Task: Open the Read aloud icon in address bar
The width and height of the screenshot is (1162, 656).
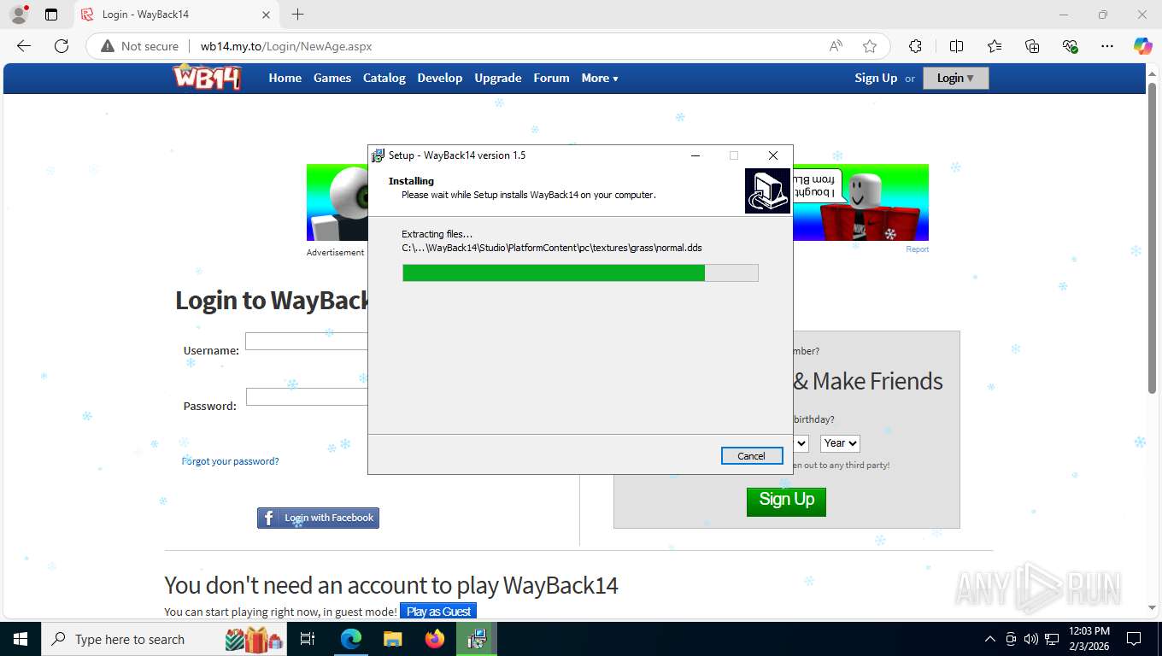Action: click(x=836, y=46)
